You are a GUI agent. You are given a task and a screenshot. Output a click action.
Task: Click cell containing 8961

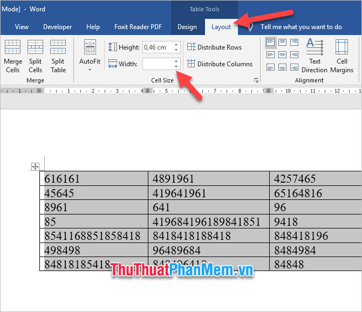click(x=94, y=207)
